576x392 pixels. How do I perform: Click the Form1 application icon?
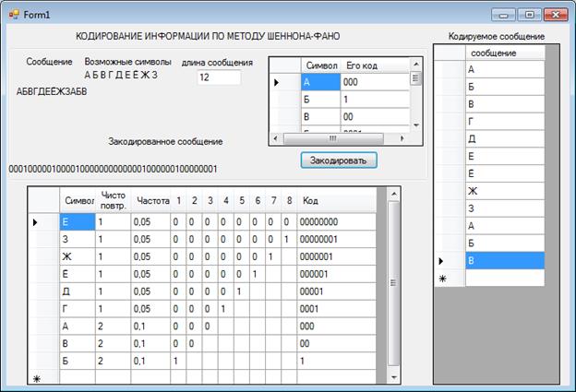tap(15, 15)
